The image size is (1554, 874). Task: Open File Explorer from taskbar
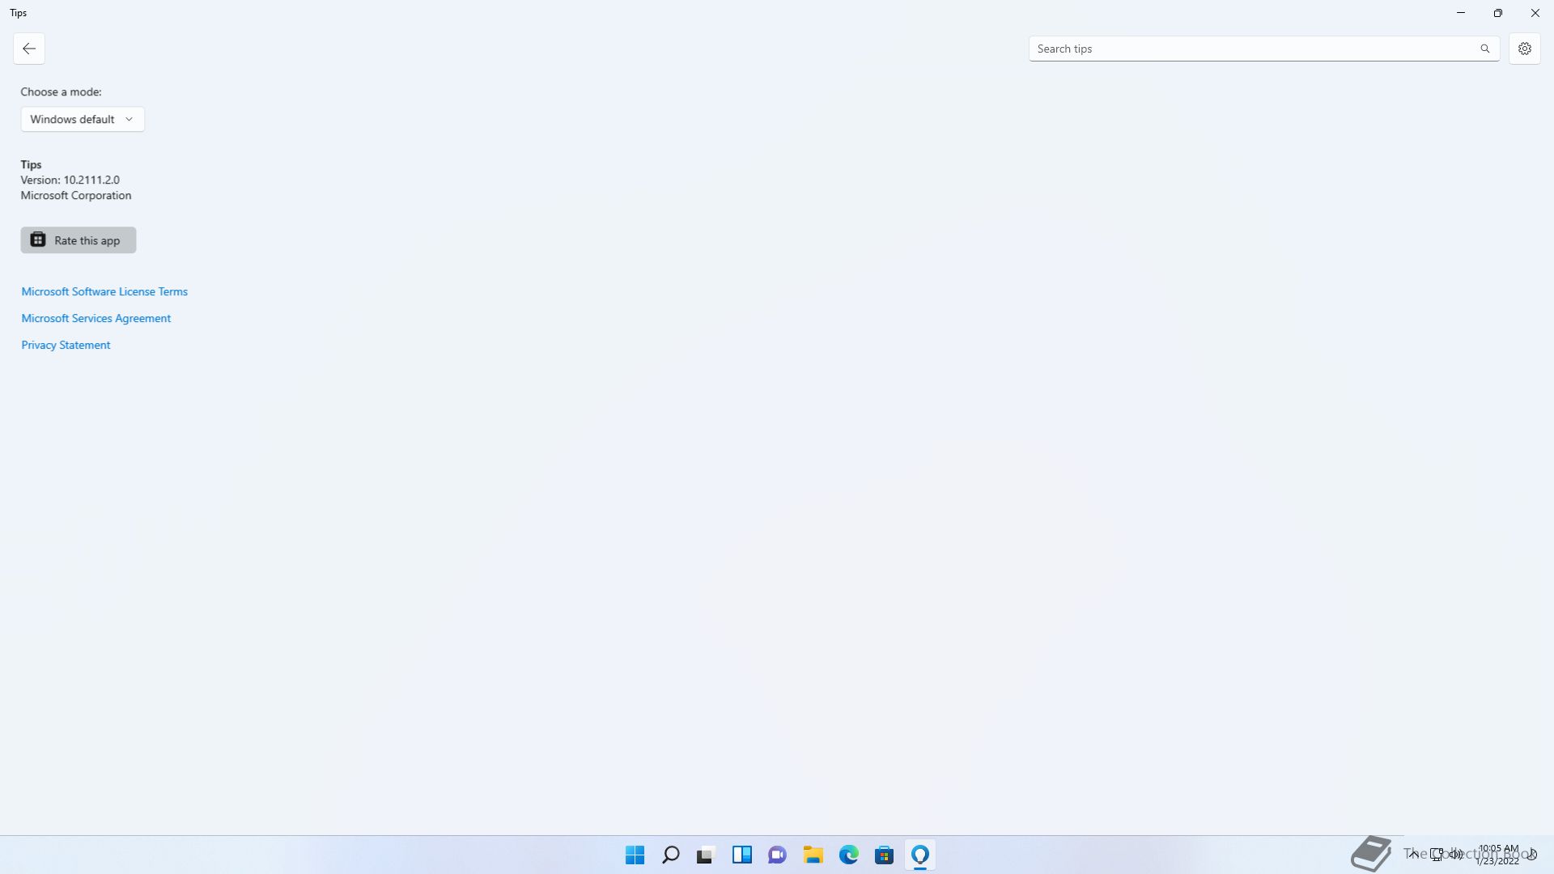click(x=813, y=855)
